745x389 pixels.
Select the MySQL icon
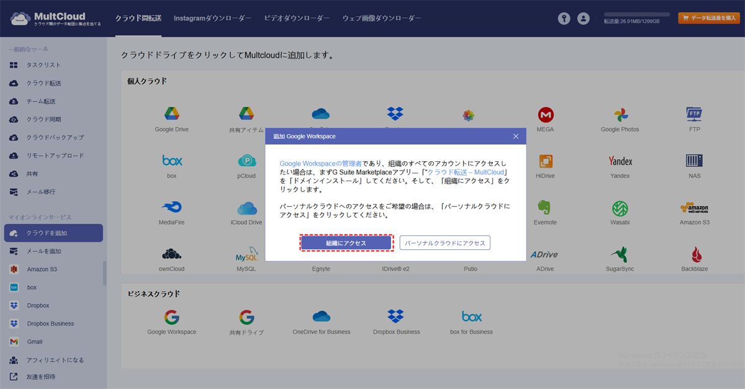pyautogui.click(x=246, y=256)
